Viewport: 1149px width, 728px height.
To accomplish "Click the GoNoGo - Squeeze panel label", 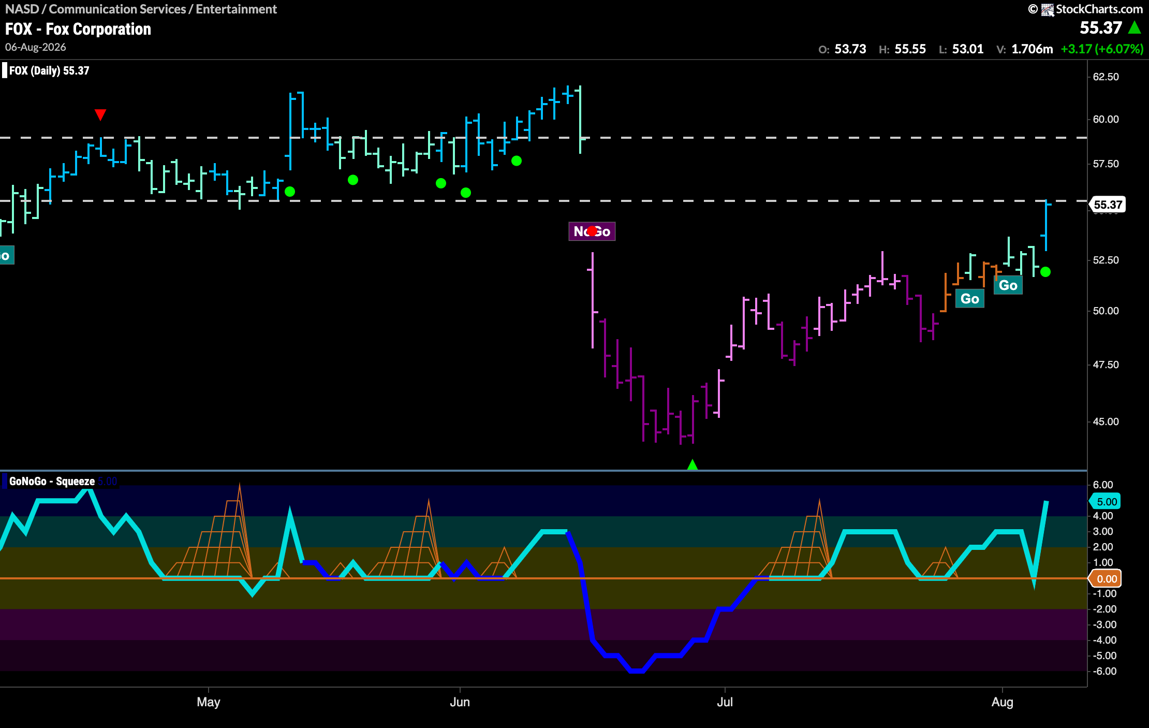I will 52,481.
